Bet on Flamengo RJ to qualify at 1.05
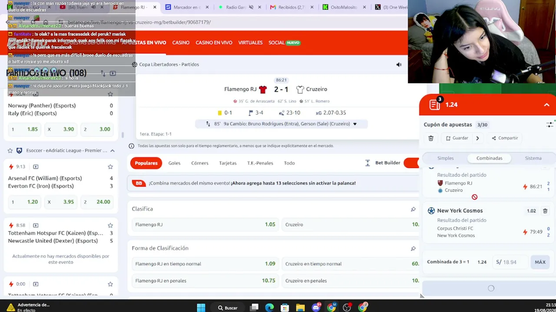 205,224
